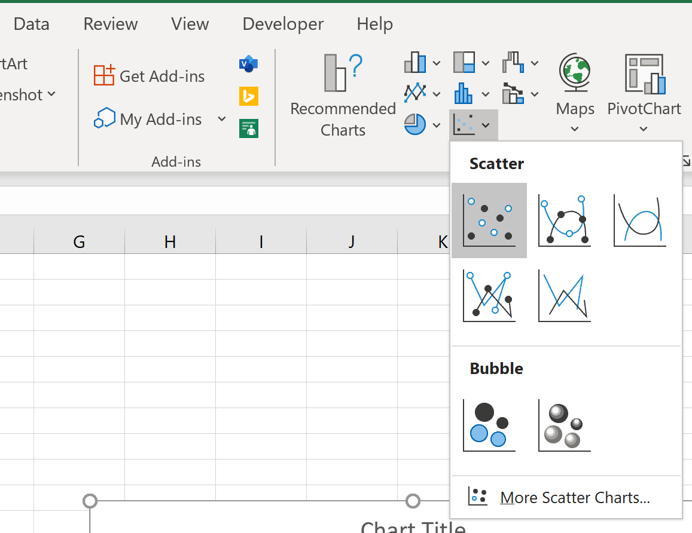Click the Bing Maps add-in icon
This screenshot has height=533, width=692.
click(x=248, y=96)
